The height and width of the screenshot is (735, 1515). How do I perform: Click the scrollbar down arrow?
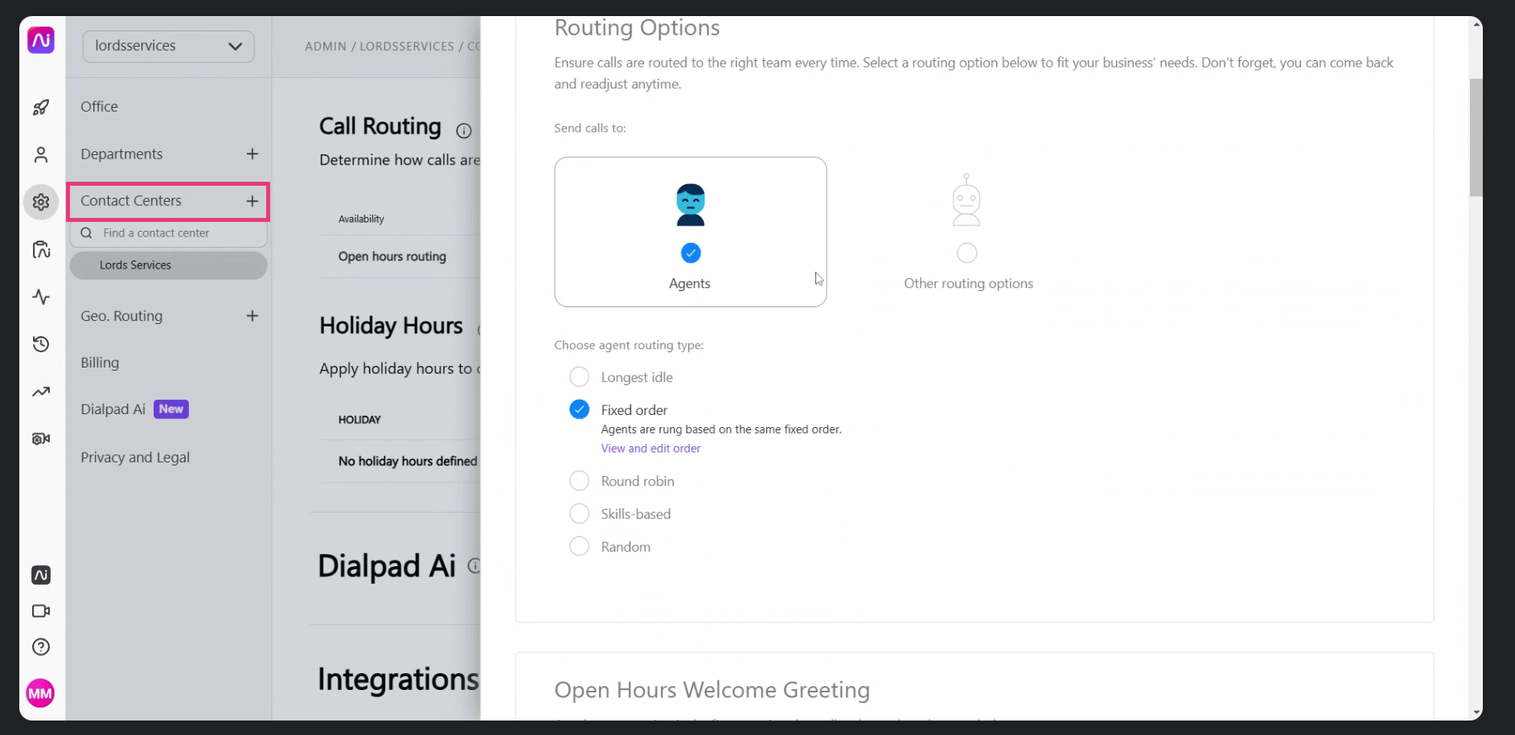point(1476,712)
